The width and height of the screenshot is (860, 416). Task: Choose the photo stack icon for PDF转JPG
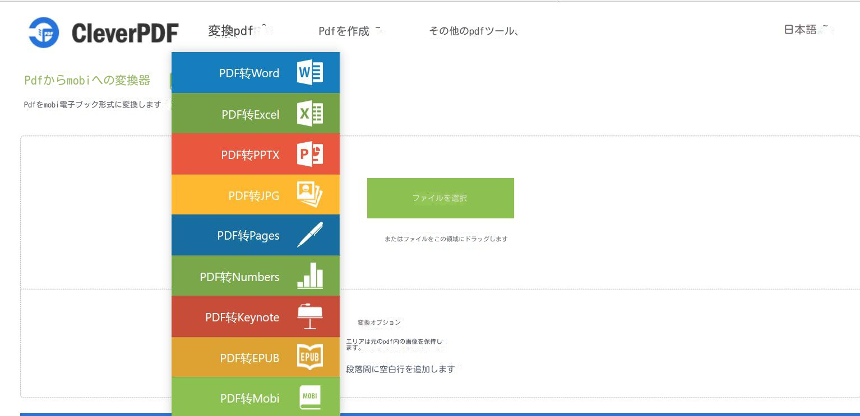[x=310, y=195]
